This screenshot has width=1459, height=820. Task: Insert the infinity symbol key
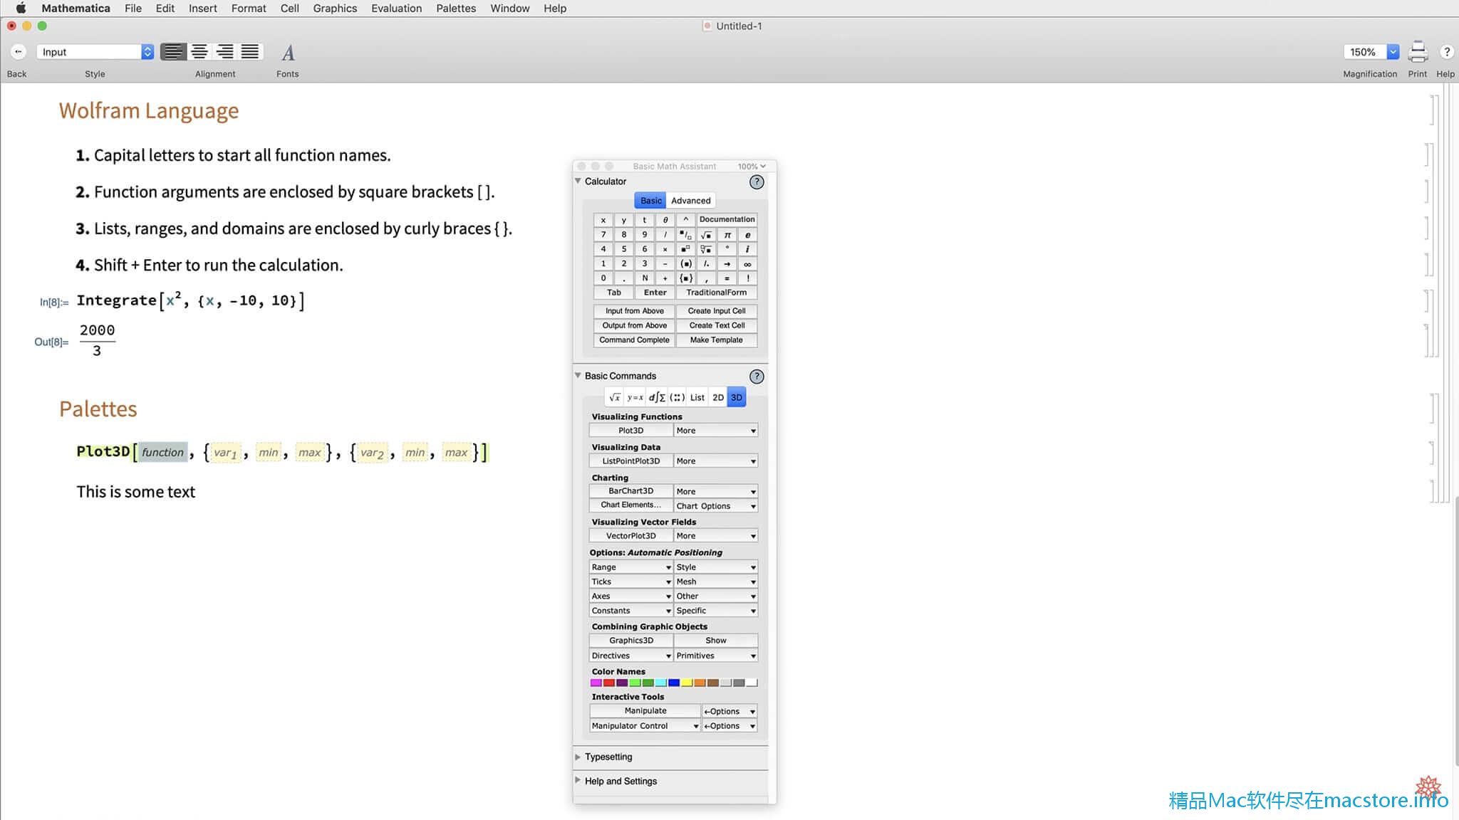(x=747, y=264)
